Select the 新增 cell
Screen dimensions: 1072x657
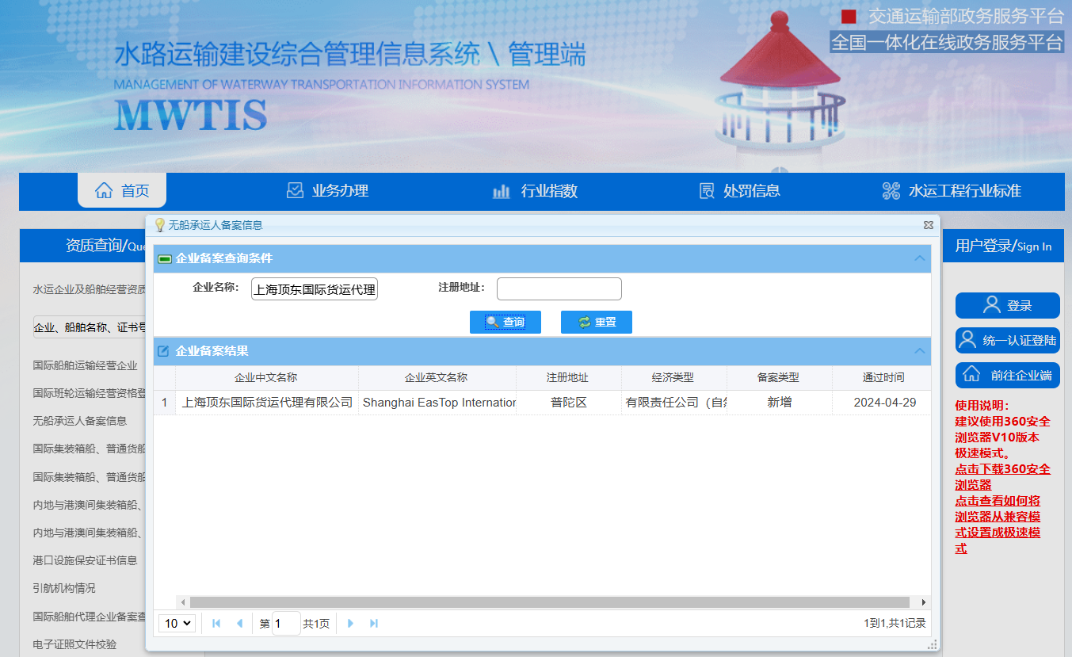pos(779,403)
